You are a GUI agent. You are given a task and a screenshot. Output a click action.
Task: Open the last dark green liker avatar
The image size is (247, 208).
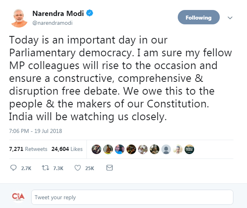tap(189, 149)
